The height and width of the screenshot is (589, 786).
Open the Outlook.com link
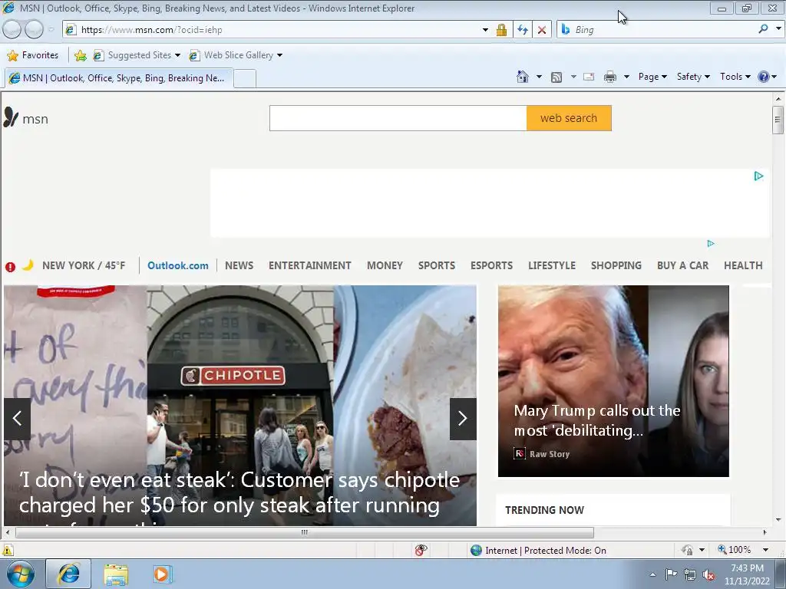pos(178,265)
